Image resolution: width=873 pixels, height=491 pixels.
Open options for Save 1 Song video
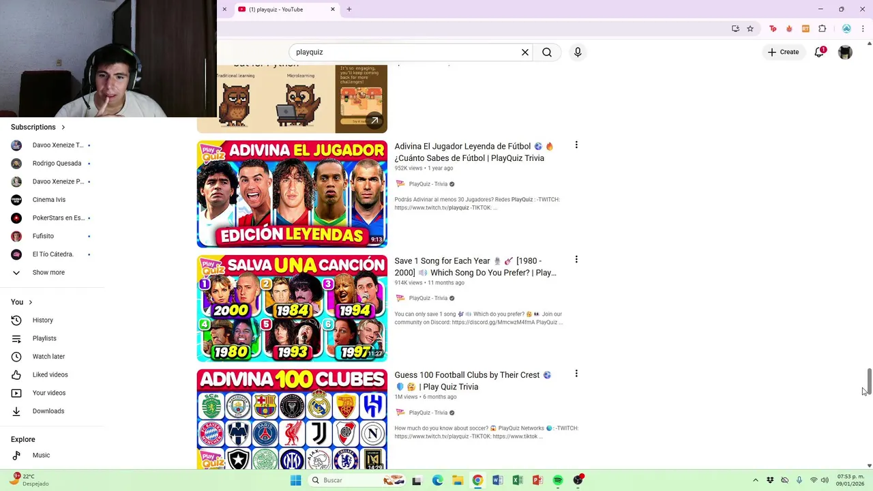(x=576, y=259)
